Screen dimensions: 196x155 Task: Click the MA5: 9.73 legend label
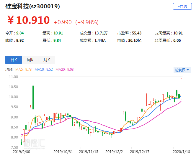(x=24, y=69)
